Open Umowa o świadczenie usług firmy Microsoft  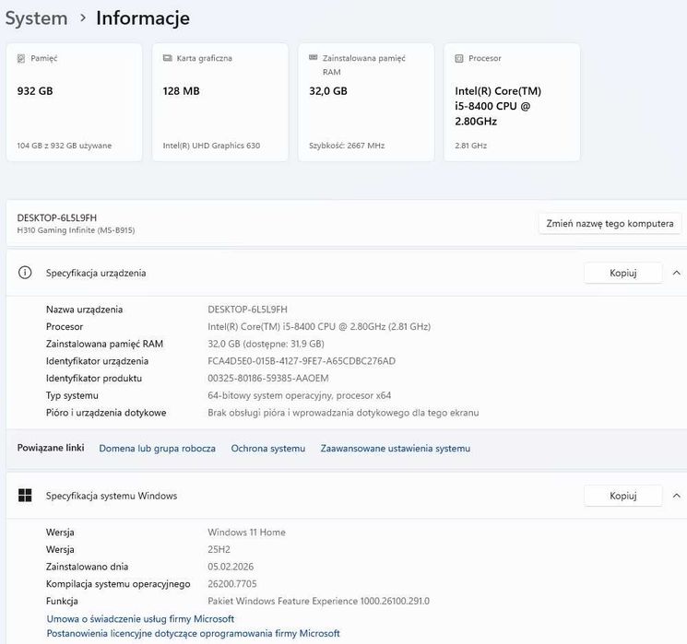tap(140, 618)
